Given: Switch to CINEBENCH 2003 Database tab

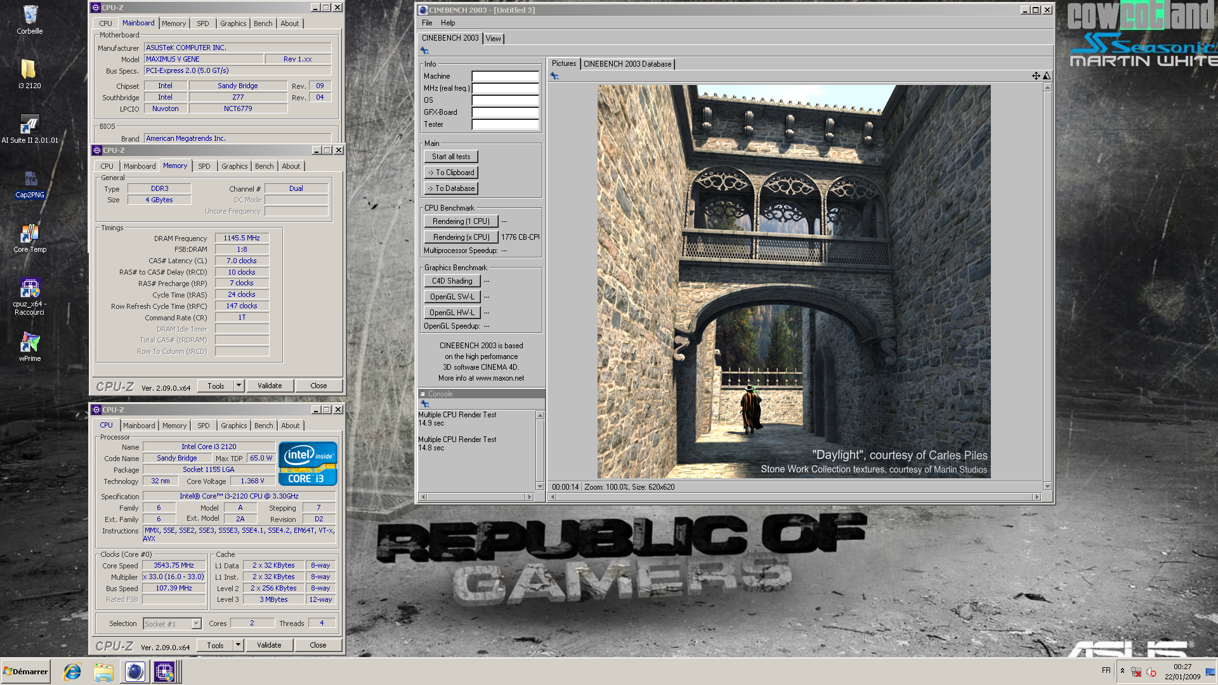Looking at the screenshot, I should tap(627, 64).
